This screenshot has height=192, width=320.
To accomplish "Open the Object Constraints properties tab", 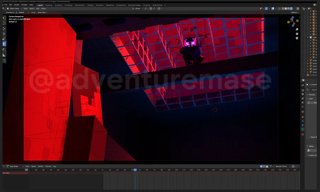I will (x=303, y=125).
